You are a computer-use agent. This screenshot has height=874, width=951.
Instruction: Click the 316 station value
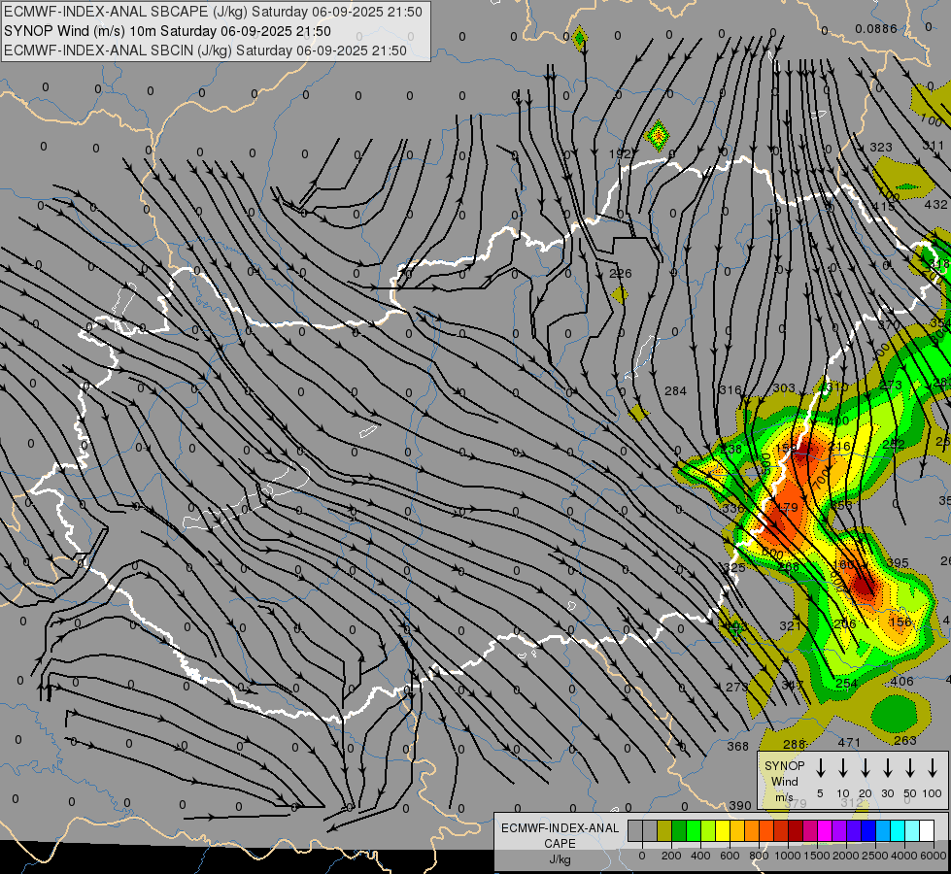pos(730,389)
